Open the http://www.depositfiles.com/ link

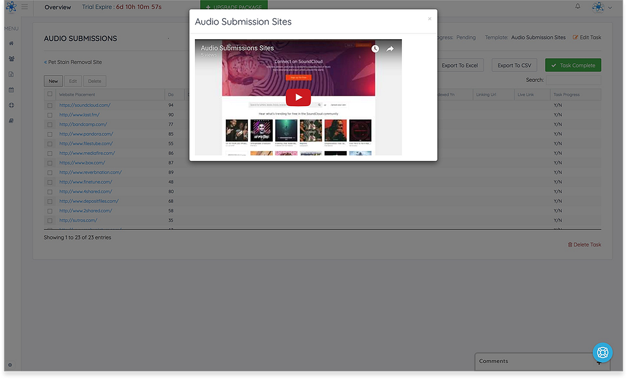[x=89, y=201]
